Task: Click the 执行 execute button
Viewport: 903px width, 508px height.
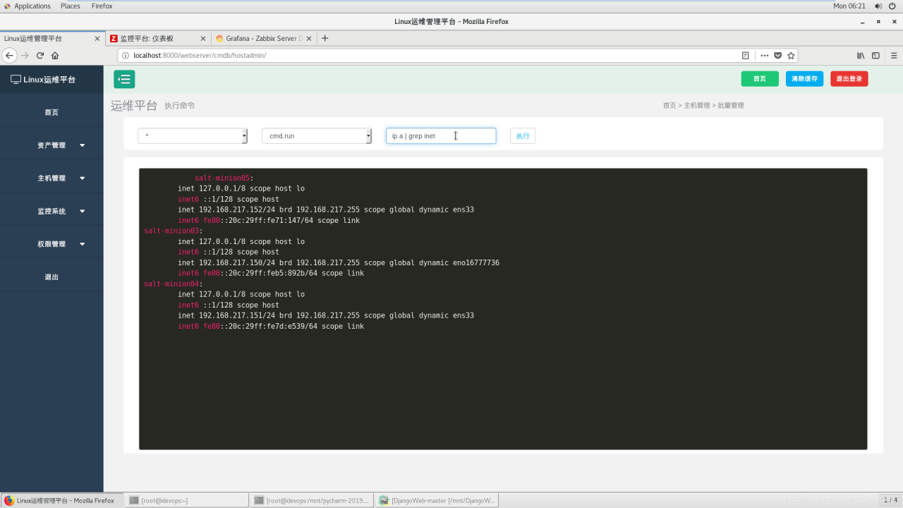Action: [522, 135]
